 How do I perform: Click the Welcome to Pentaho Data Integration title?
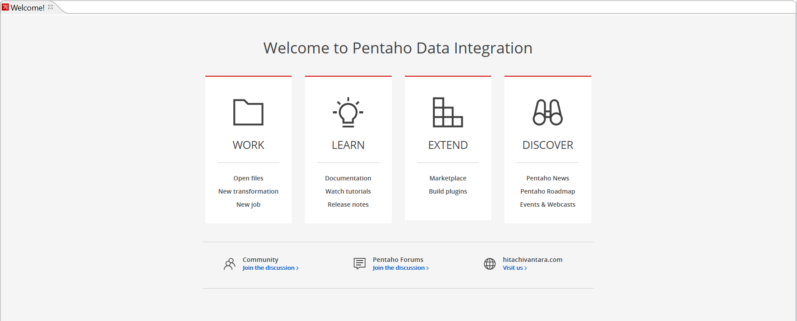(398, 48)
